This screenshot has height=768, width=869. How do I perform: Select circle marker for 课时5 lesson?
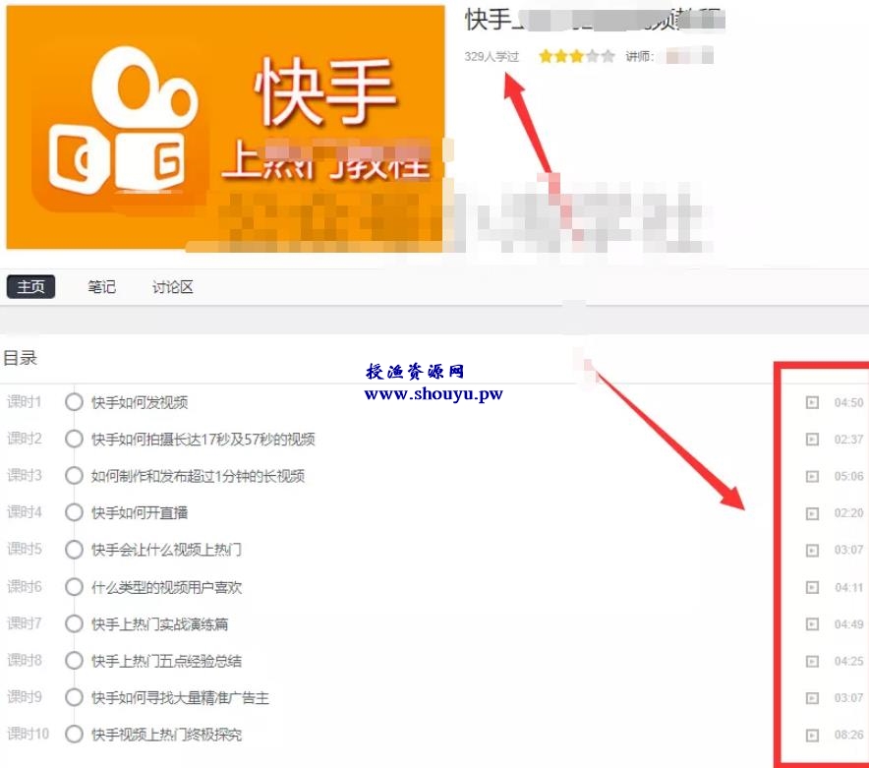click(x=74, y=550)
